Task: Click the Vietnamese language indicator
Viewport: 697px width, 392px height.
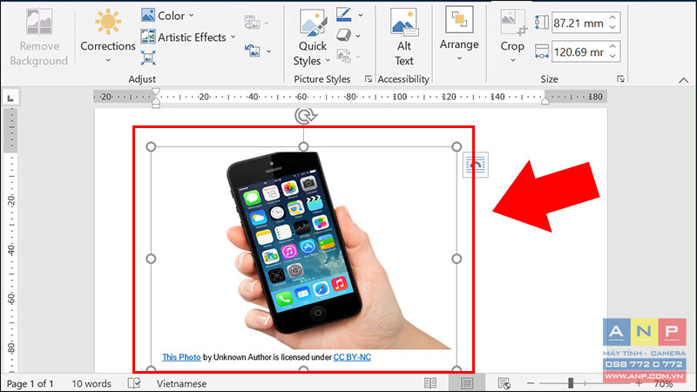Action: click(181, 383)
